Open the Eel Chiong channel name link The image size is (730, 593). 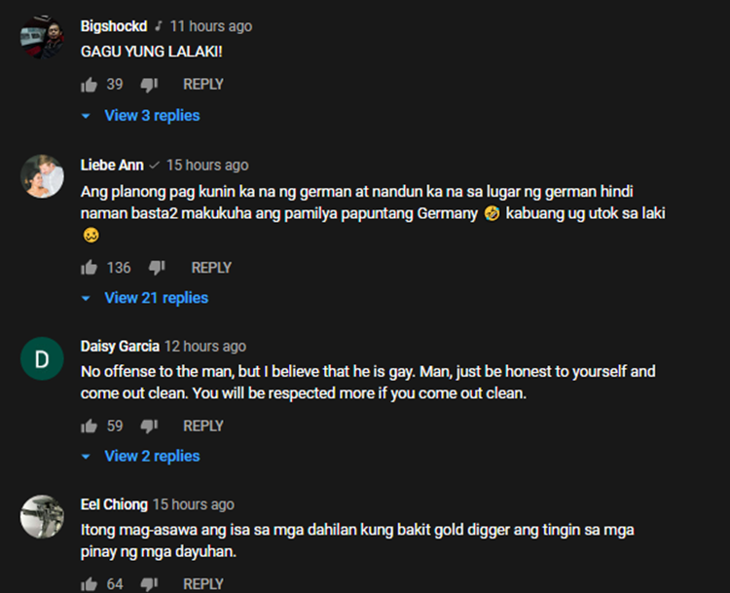point(114,504)
